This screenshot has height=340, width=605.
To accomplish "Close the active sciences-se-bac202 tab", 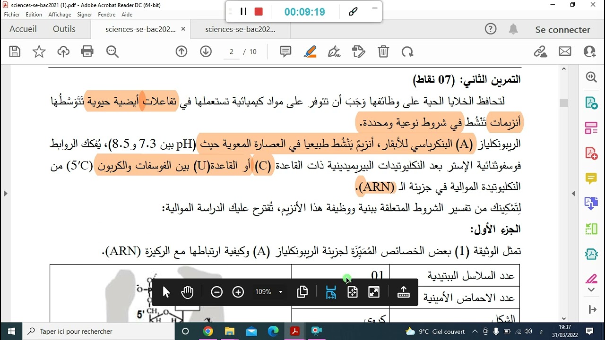I will click(183, 29).
